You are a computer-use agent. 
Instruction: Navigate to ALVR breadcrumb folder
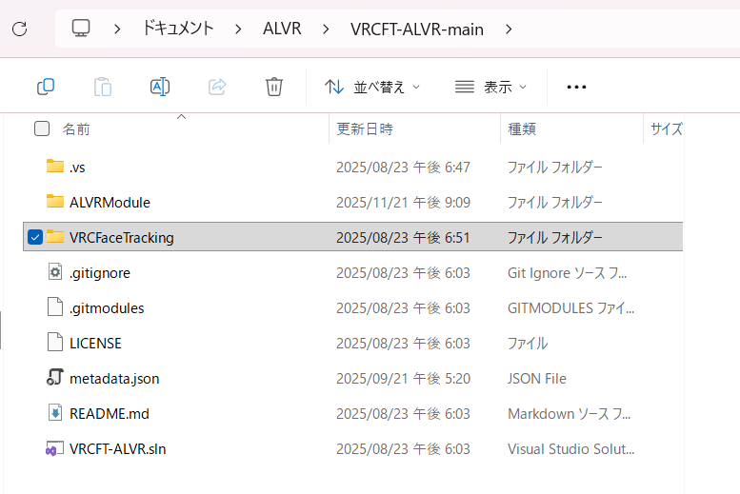[282, 30]
